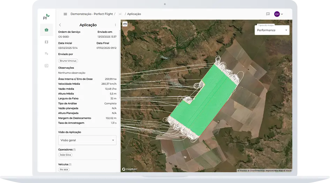Screen dimensions: 330x183
Task: Open the hamburger navigation menu
Action: [65, 14]
